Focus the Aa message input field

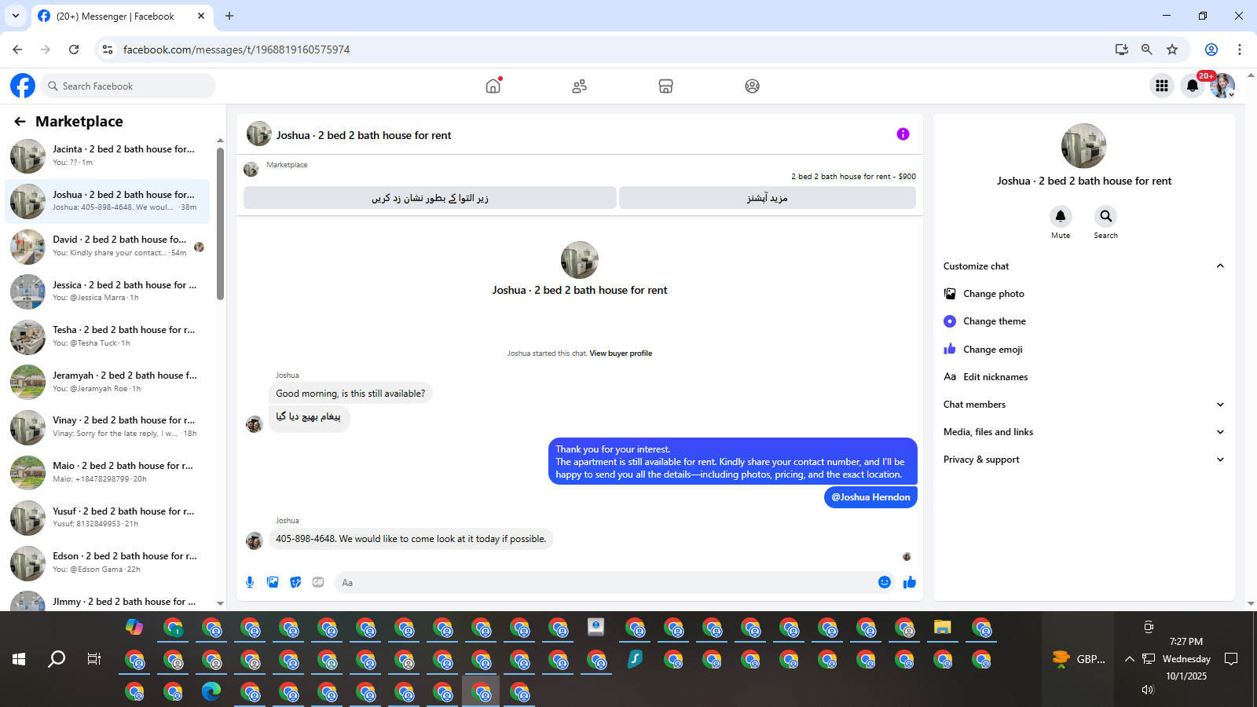click(x=605, y=582)
